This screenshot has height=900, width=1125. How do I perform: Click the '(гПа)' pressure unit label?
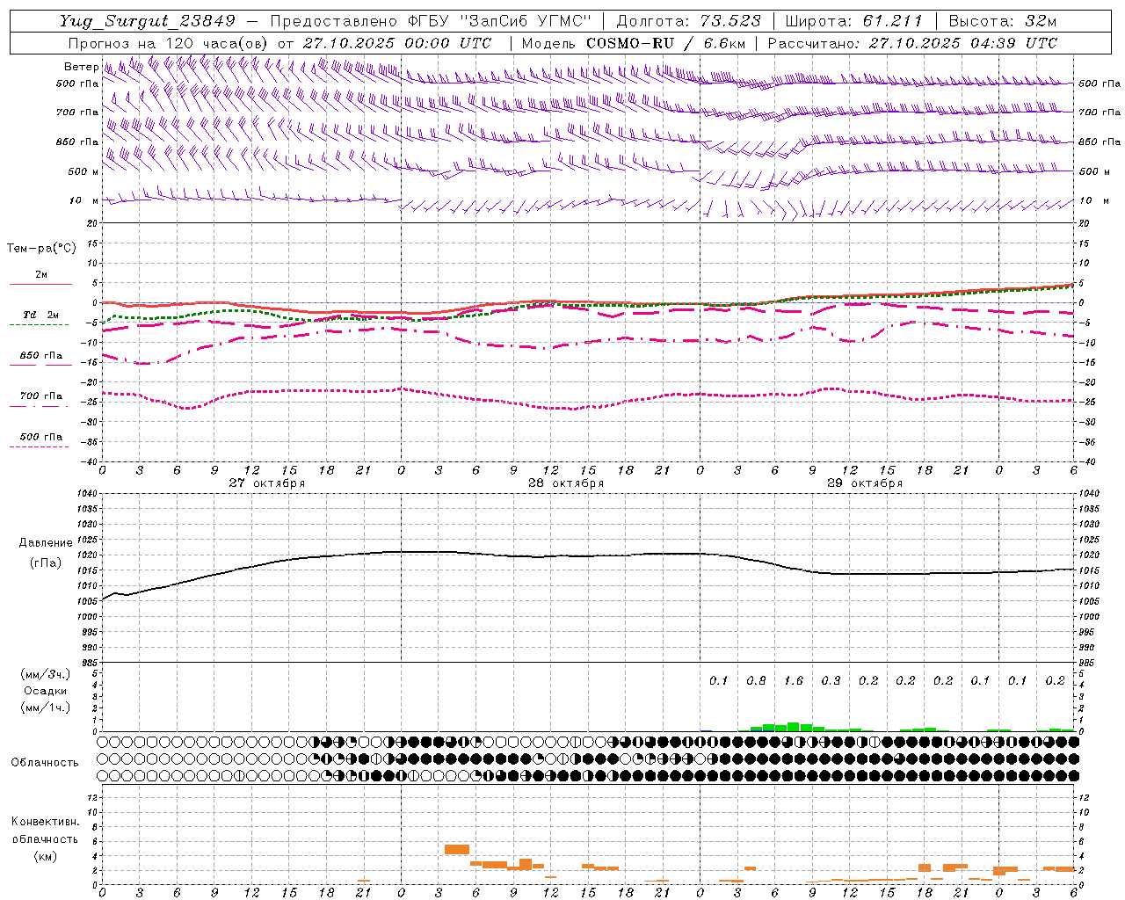point(45,563)
